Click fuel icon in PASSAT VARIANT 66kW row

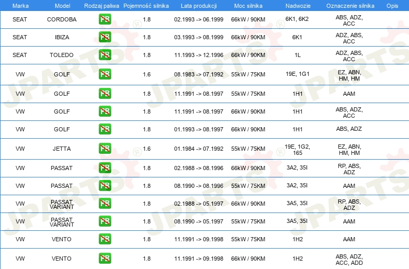[105, 203]
